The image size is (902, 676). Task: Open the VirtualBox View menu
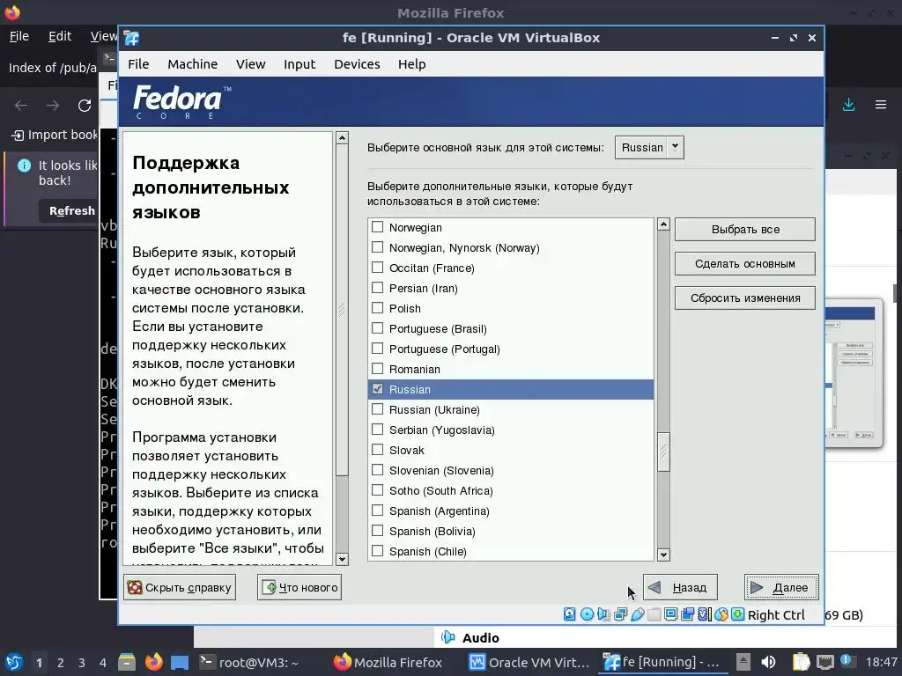coord(251,64)
